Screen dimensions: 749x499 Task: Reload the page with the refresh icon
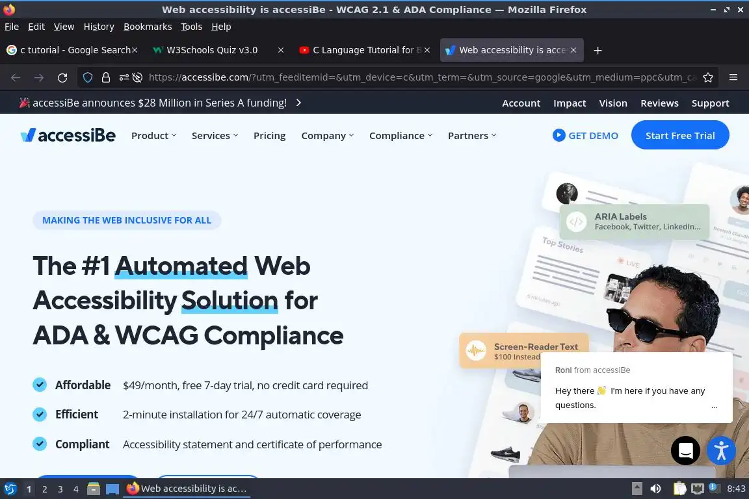[x=62, y=77]
